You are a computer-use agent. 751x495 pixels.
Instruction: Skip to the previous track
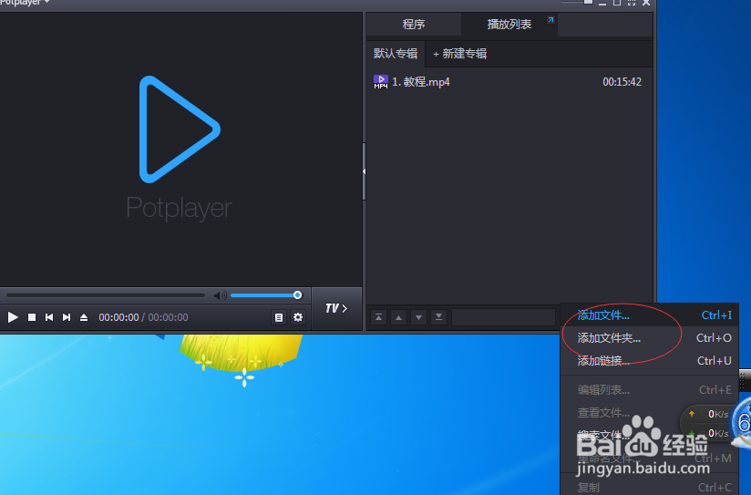[49, 317]
